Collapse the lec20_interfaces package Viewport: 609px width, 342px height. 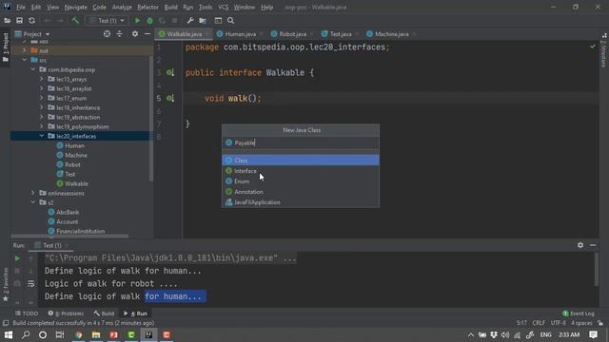click(x=42, y=136)
